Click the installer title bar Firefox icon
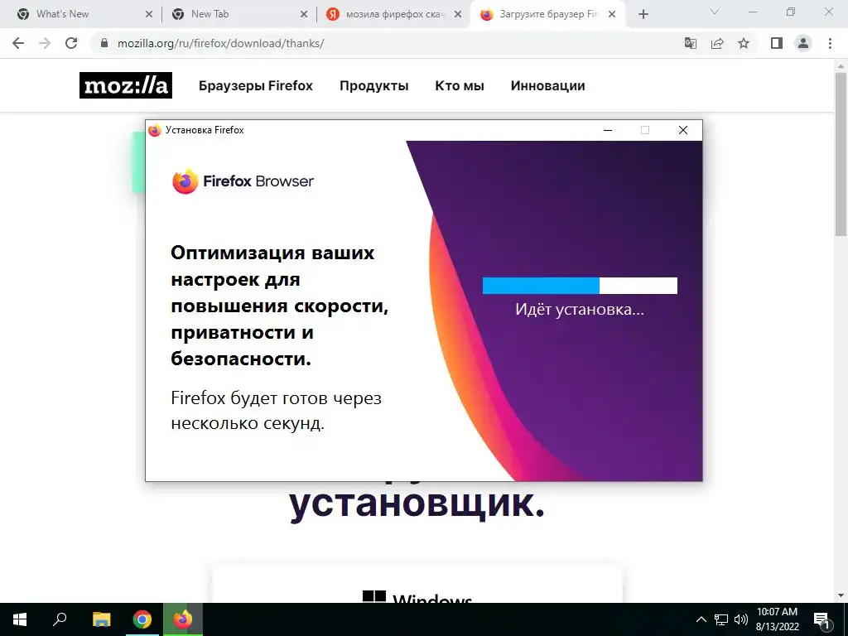 155,130
